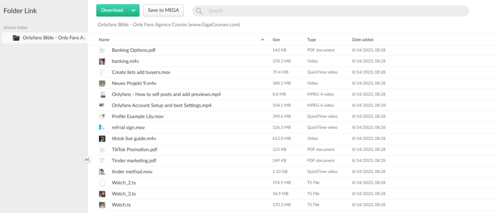Select file name Tinder marketing.pdf
The image size is (498, 213).
[x=134, y=161]
